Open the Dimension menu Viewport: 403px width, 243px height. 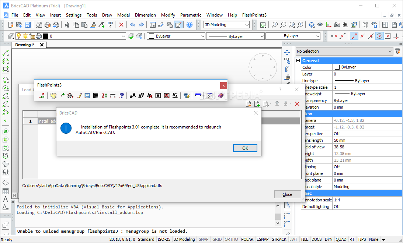145,15
